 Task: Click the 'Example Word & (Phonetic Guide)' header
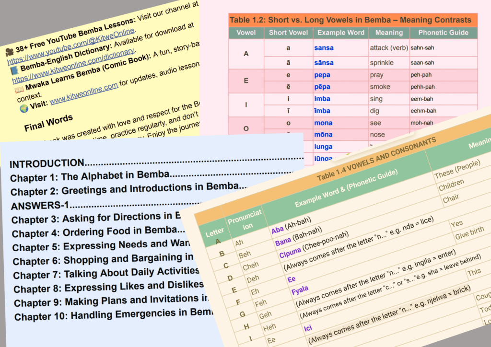coord(346,188)
